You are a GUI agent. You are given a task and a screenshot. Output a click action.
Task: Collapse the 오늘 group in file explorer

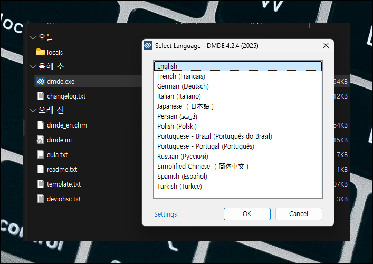coord(33,37)
